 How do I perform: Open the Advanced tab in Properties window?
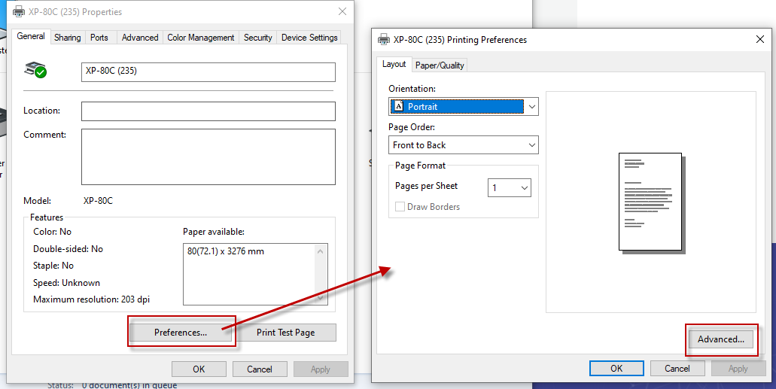[x=140, y=38]
